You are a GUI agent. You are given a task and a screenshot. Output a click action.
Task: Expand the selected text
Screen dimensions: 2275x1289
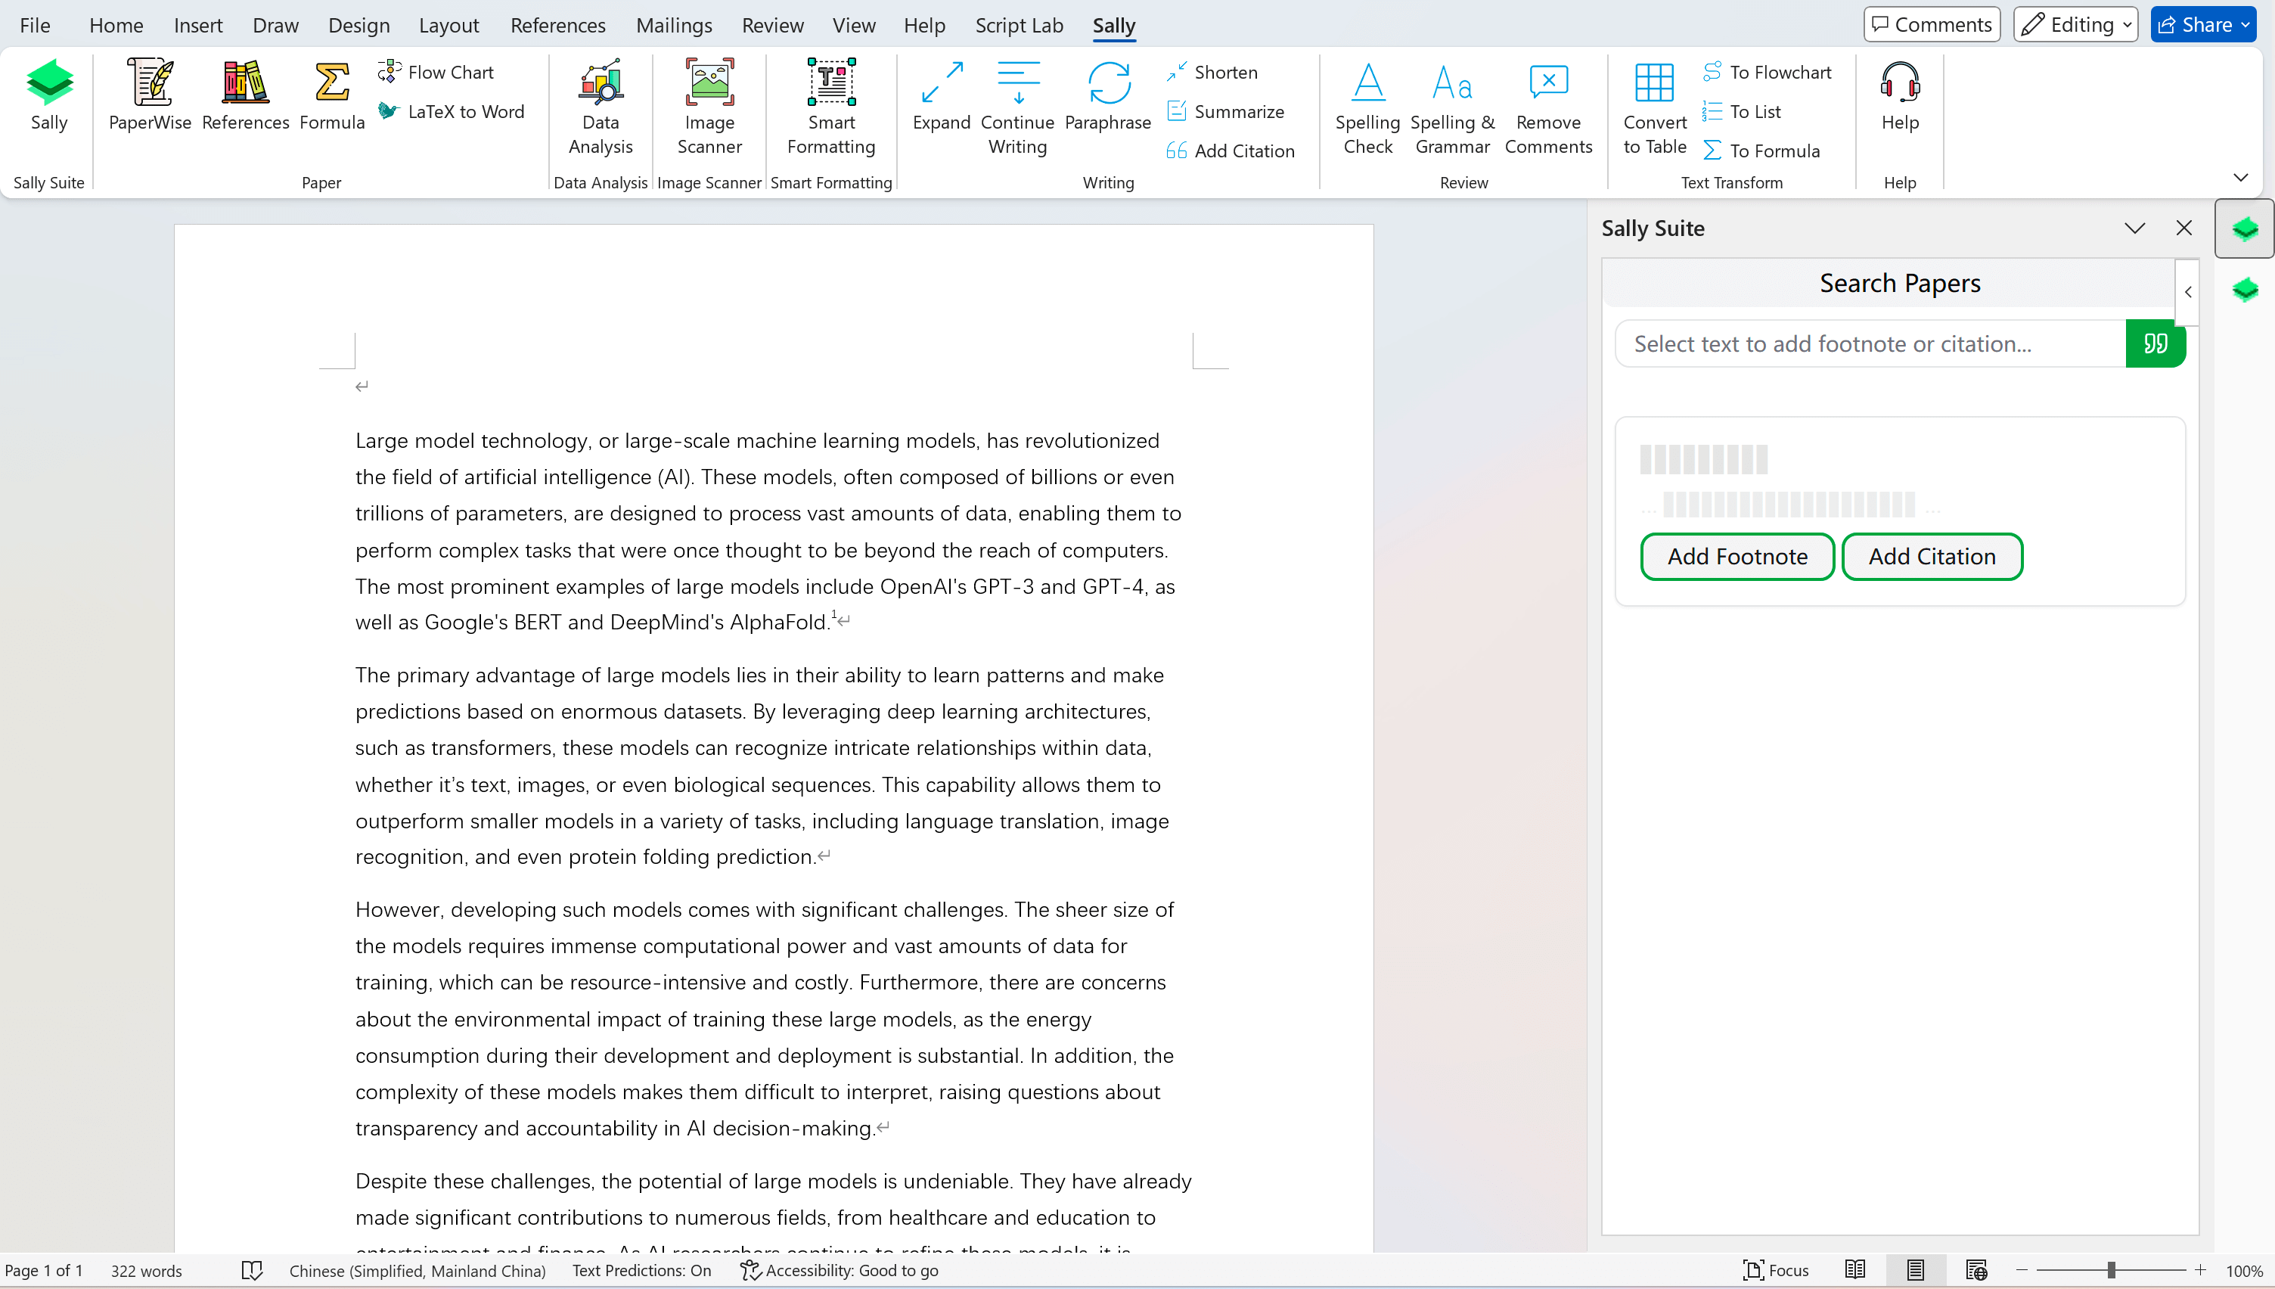942,95
